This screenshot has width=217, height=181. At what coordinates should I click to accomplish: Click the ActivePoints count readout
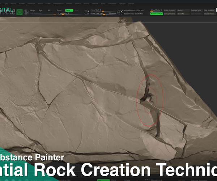[134, 10]
